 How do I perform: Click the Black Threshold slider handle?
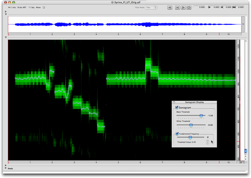pyautogui.click(x=201, y=116)
